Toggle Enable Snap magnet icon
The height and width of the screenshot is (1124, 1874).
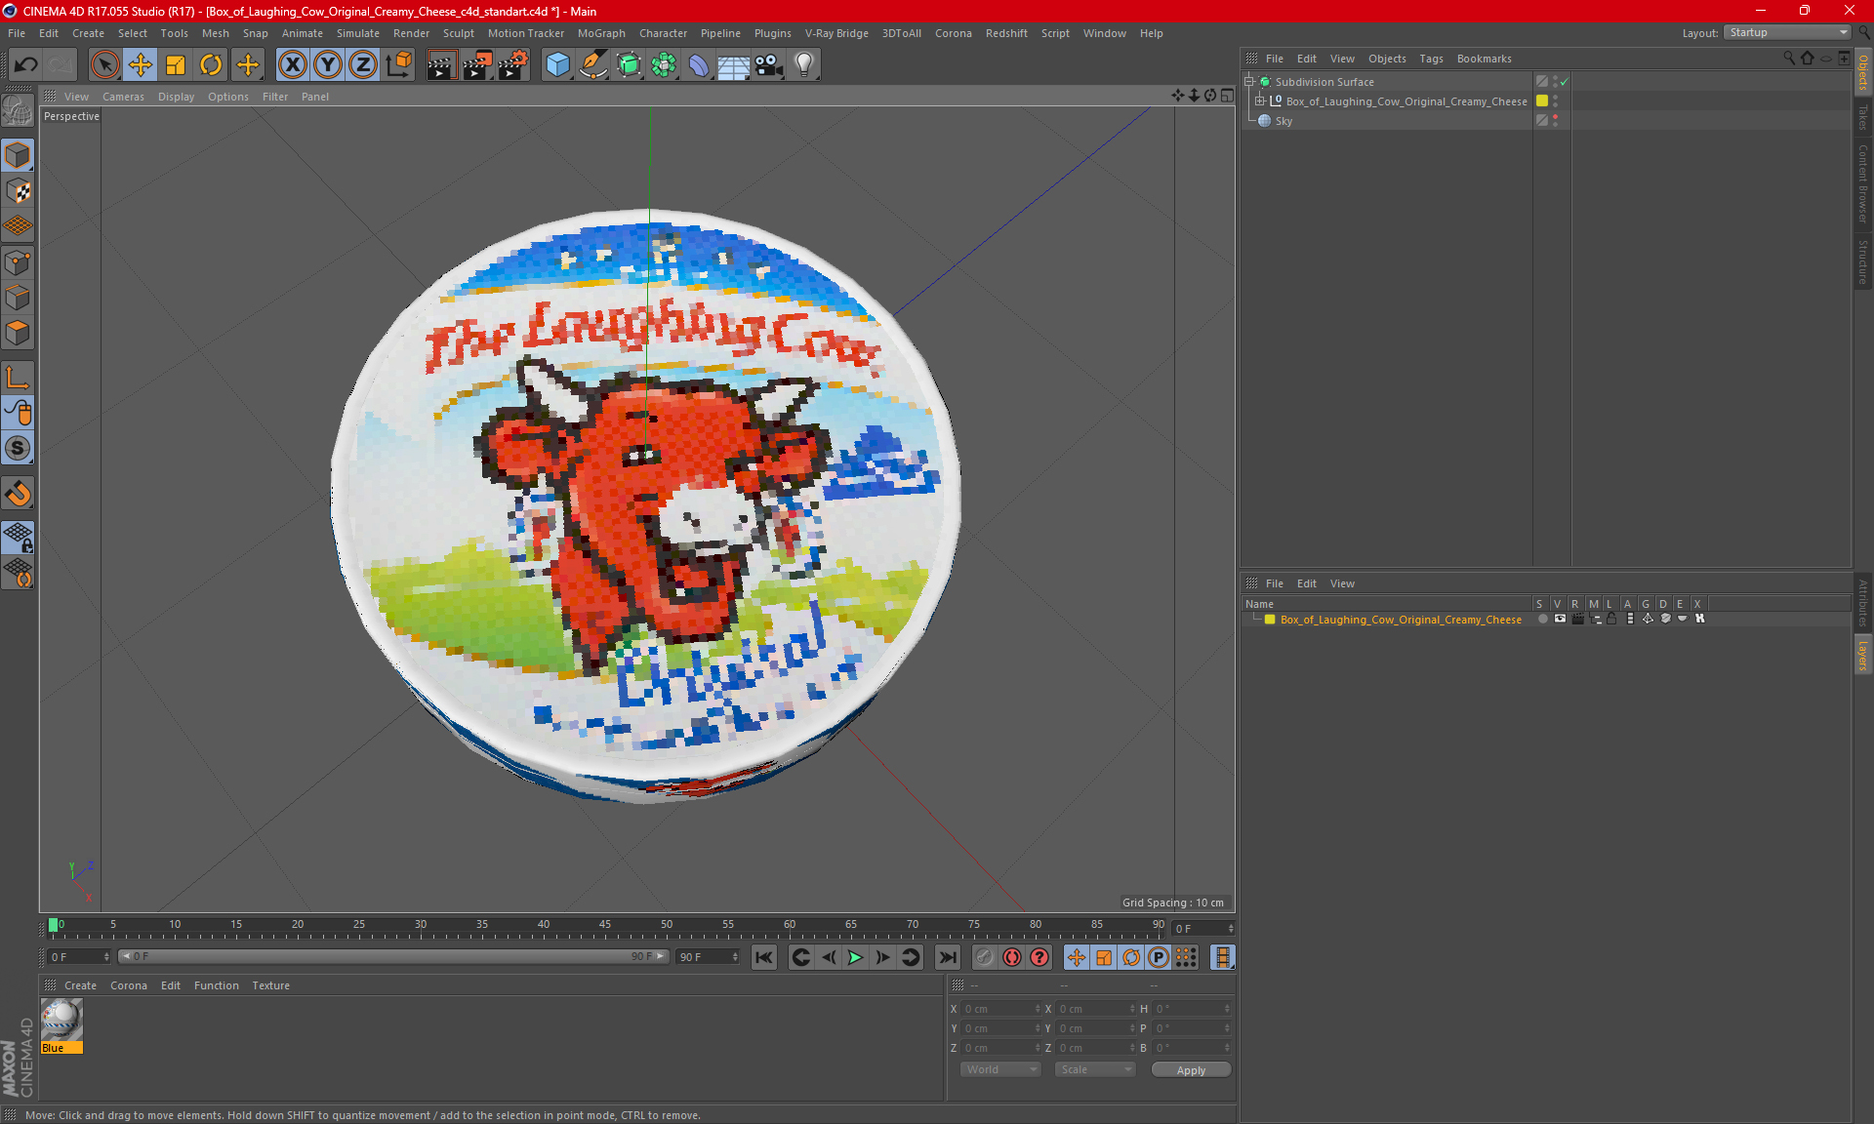pyautogui.click(x=18, y=494)
